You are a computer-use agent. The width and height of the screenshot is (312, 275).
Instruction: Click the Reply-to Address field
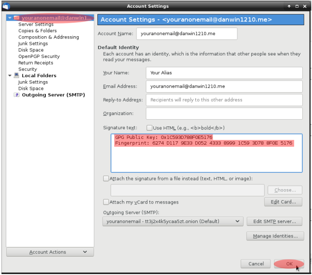coord(224,100)
